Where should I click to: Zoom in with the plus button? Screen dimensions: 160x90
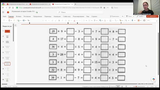[148, 86]
